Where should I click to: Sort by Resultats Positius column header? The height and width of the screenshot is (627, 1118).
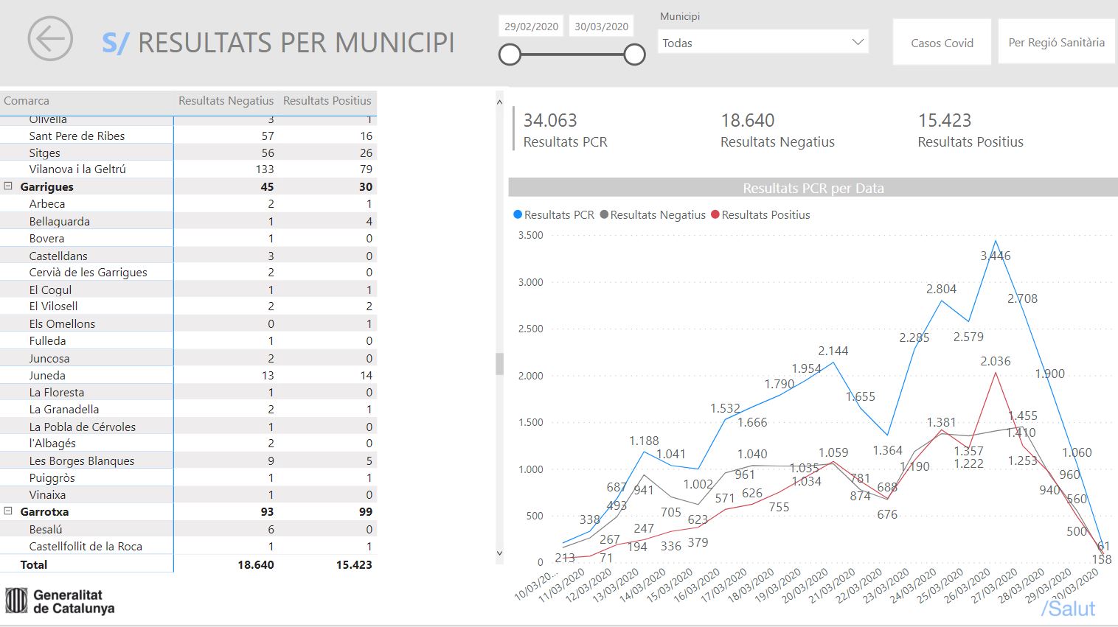click(327, 101)
